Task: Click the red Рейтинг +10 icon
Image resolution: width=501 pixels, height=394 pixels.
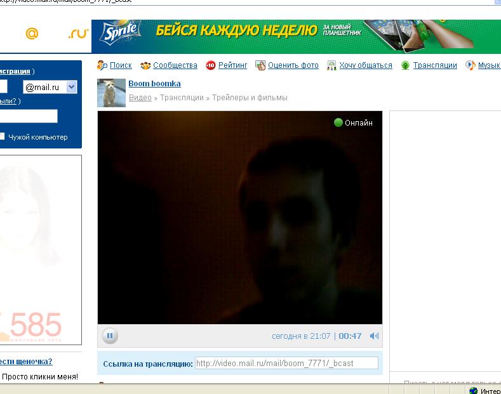Action: [x=211, y=65]
